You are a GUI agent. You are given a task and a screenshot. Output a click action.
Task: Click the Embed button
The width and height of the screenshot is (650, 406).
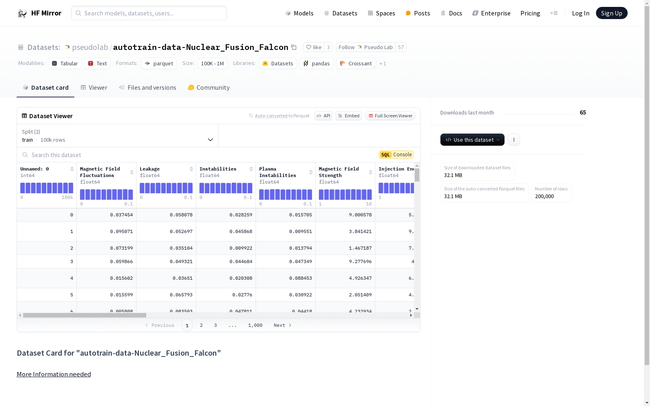349,116
